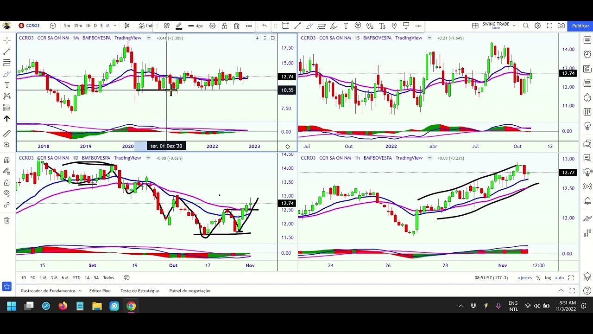
Task: Delete the drawing with the trash icon
Action: [236, 26]
